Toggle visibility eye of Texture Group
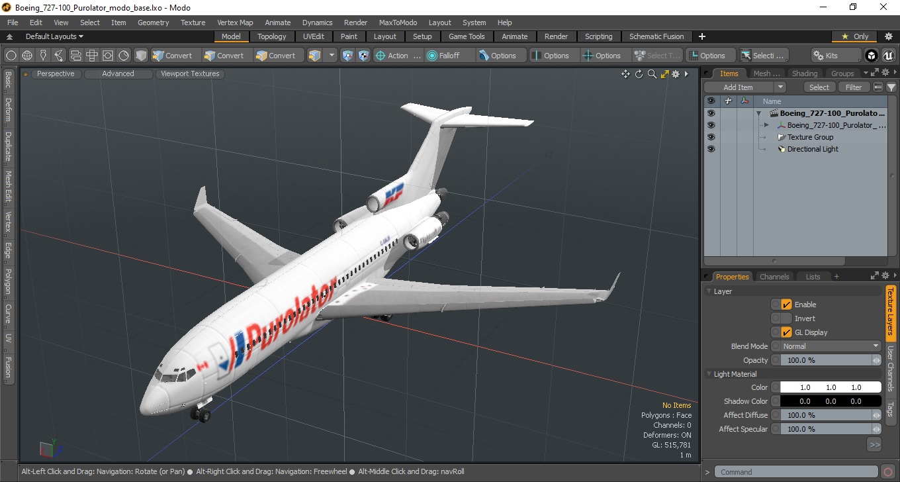Screen dimensions: 900x482 tap(711, 137)
